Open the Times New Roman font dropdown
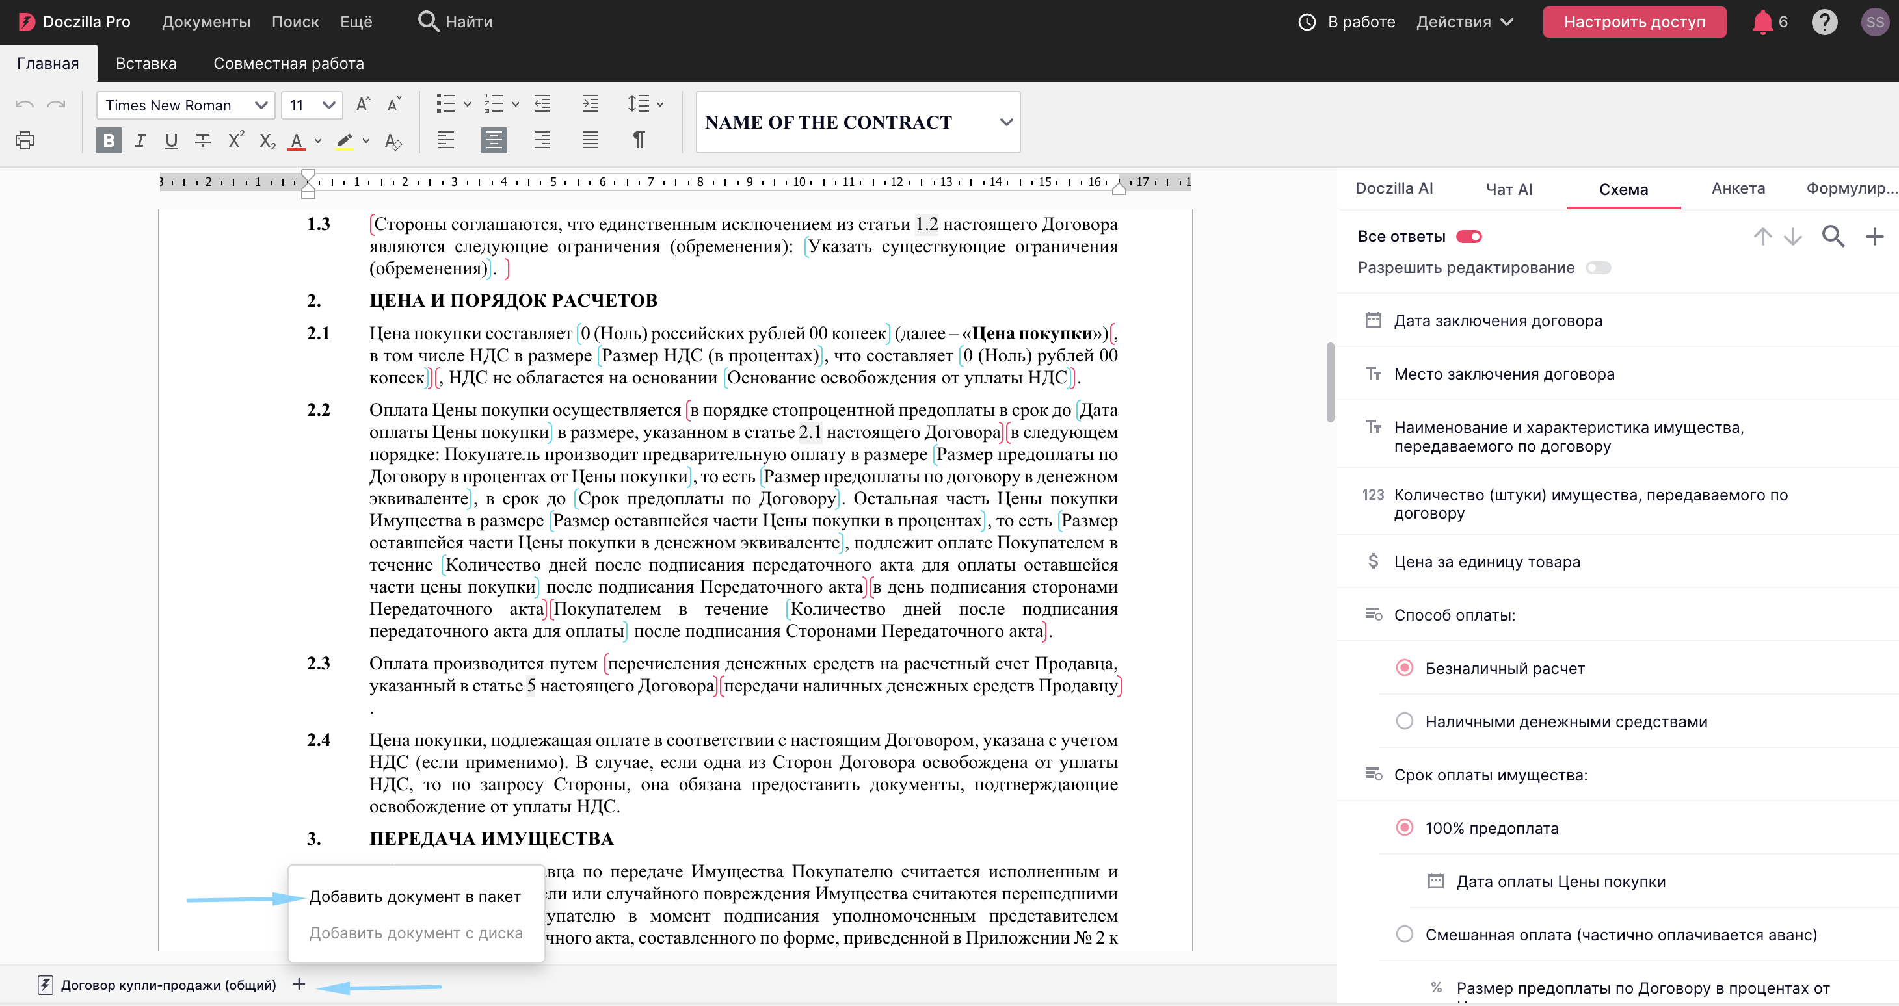This screenshot has width=1899, height=1006. (185, 105)
